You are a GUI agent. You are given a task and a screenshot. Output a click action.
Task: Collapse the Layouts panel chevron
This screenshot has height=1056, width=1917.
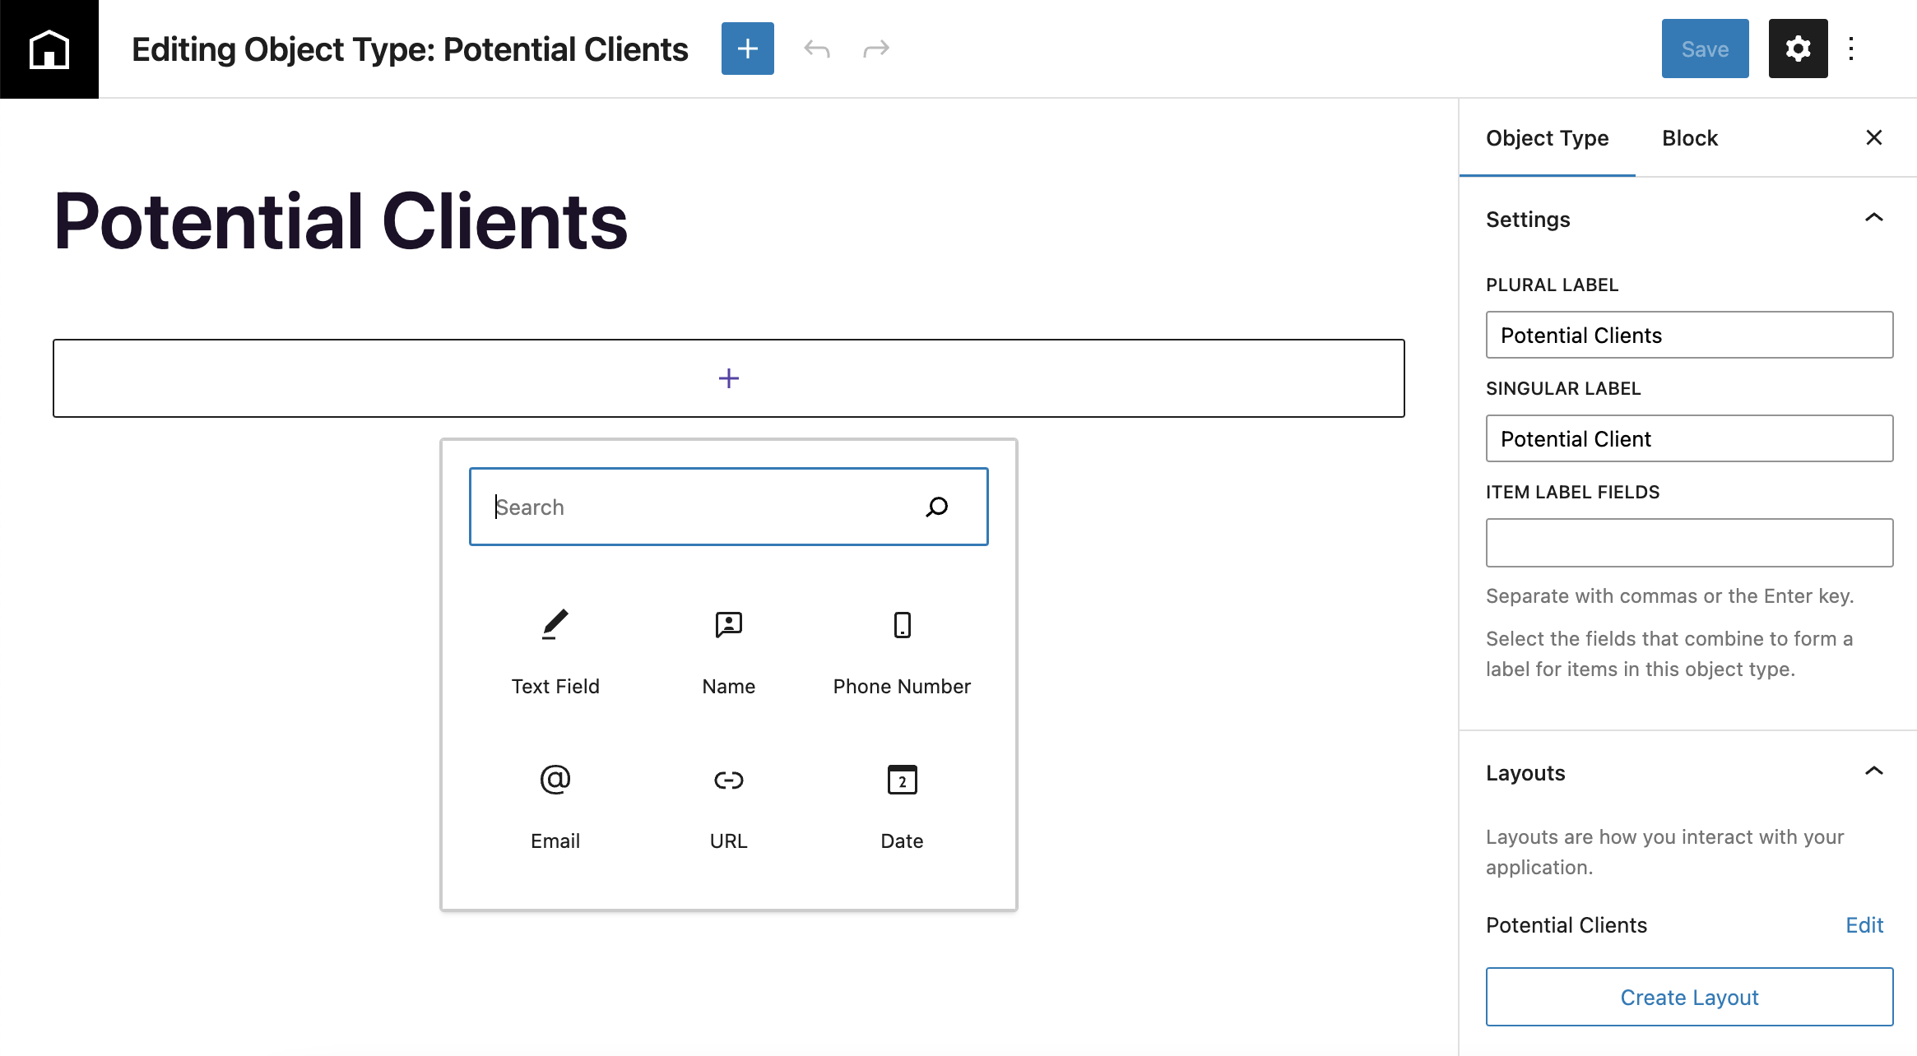(x=1873, y=771)
